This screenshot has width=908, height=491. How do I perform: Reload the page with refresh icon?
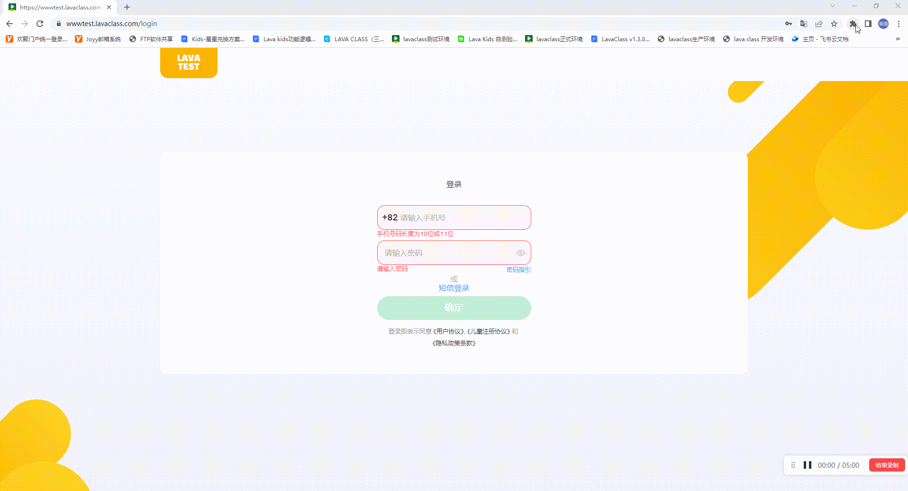pos(40,24)
